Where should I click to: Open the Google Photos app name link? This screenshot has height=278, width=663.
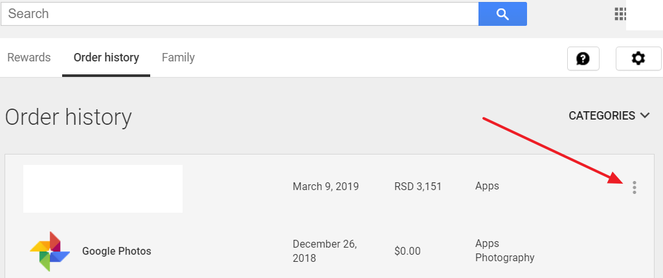pos(117,251)
